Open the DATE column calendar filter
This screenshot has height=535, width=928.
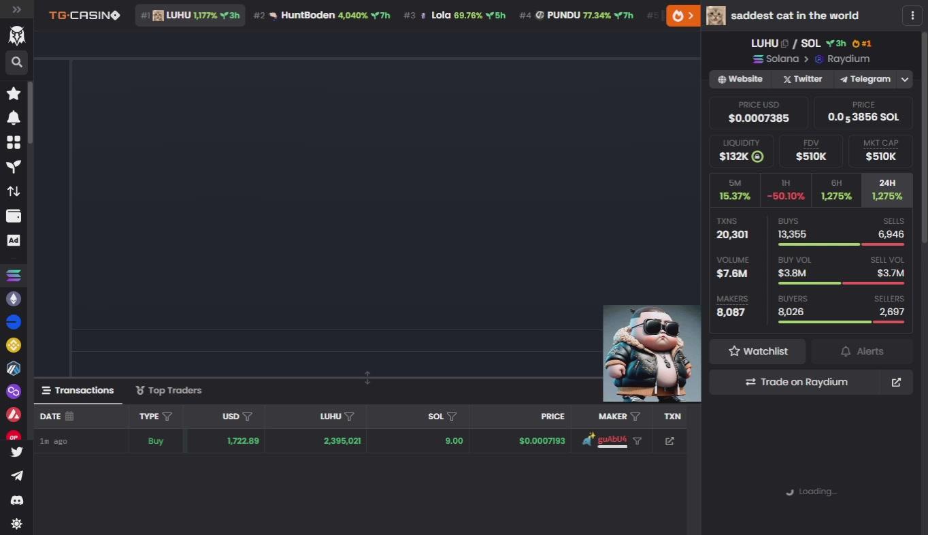coord(69,417)
